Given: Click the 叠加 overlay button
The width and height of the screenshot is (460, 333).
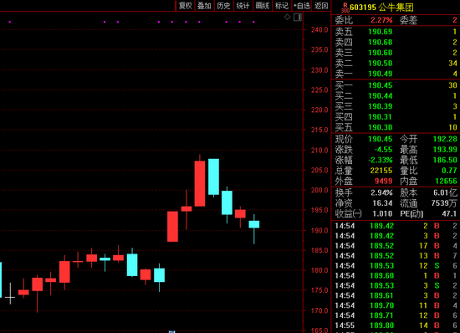Looking at the screenshot, I should 204,6.
